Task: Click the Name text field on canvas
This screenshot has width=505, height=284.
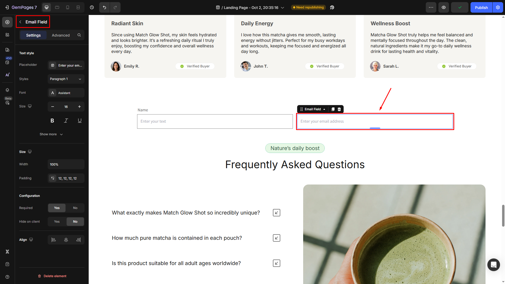Action: 215,121
